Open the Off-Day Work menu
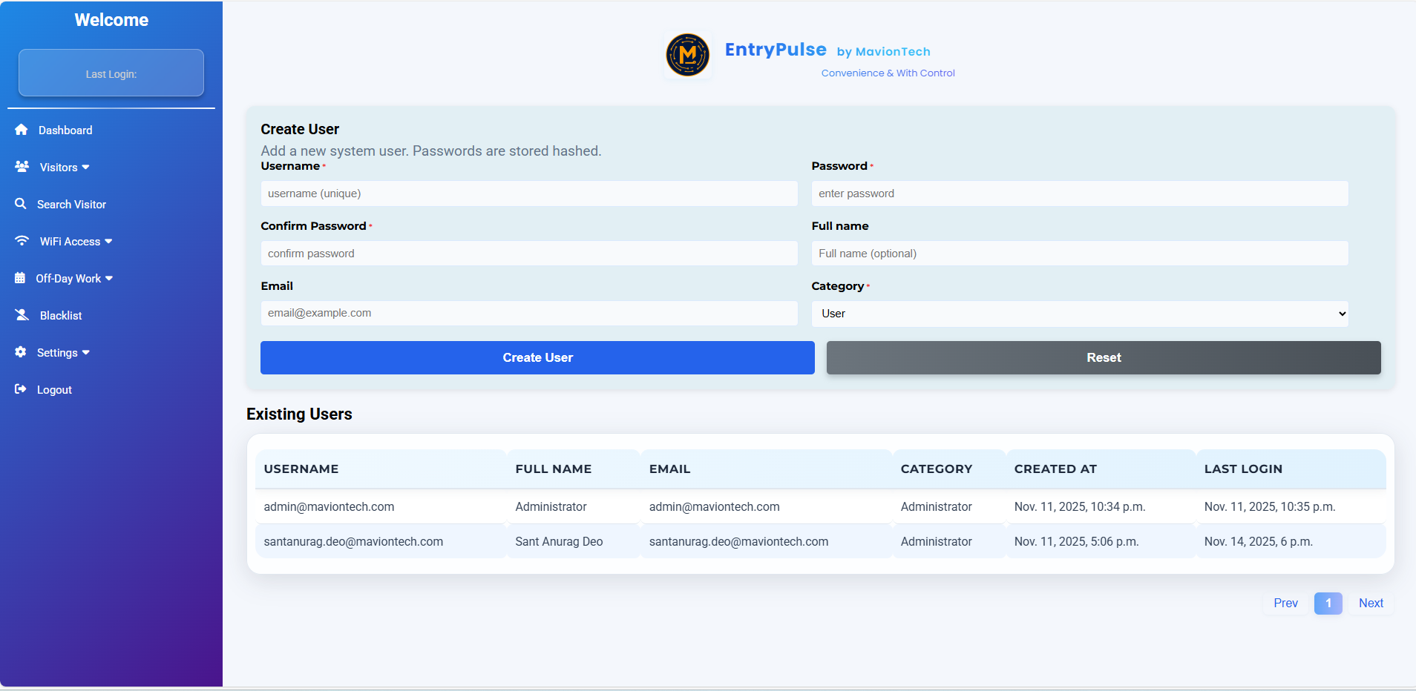1416x691 pixels. (68, 279)
